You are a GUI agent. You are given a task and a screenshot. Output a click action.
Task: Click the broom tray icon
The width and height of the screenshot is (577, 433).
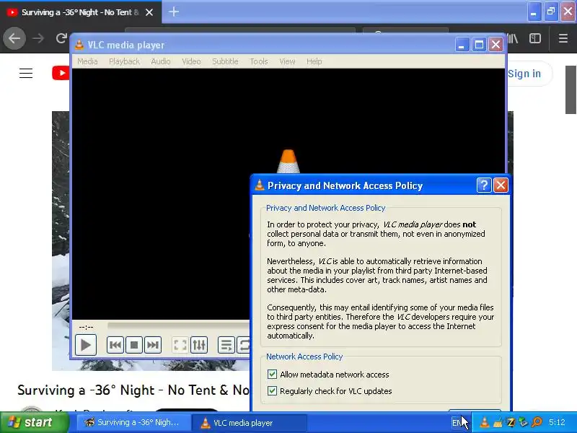(x=498, y=422)
